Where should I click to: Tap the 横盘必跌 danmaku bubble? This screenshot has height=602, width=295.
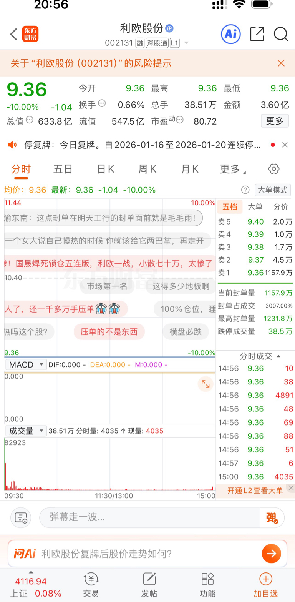coord(186,331)
